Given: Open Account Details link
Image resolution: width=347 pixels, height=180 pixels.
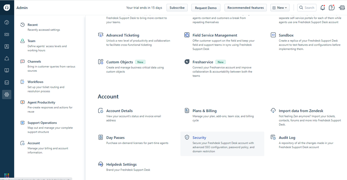Looking at the screenshot, I should pyautogui.click(x=119, y=111).
